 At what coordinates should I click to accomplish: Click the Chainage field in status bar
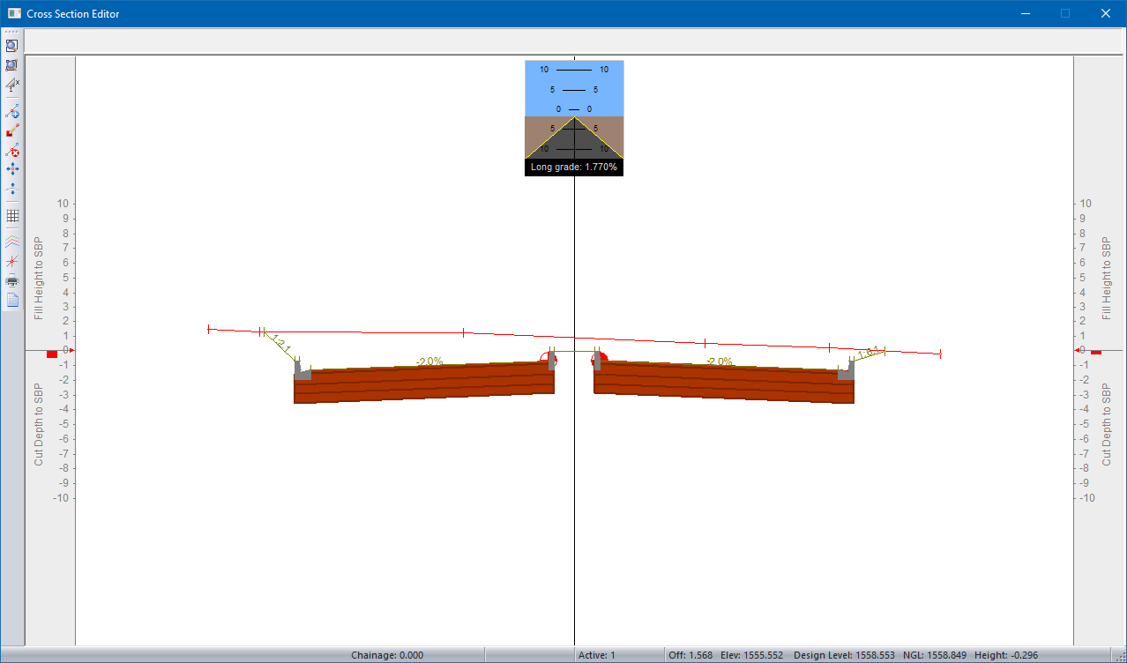click(x=387, y=655)
